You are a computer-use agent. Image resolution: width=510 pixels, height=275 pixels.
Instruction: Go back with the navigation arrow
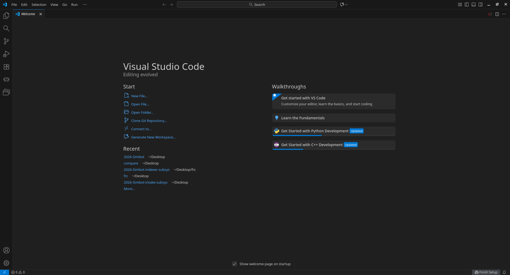click(164, 5)
